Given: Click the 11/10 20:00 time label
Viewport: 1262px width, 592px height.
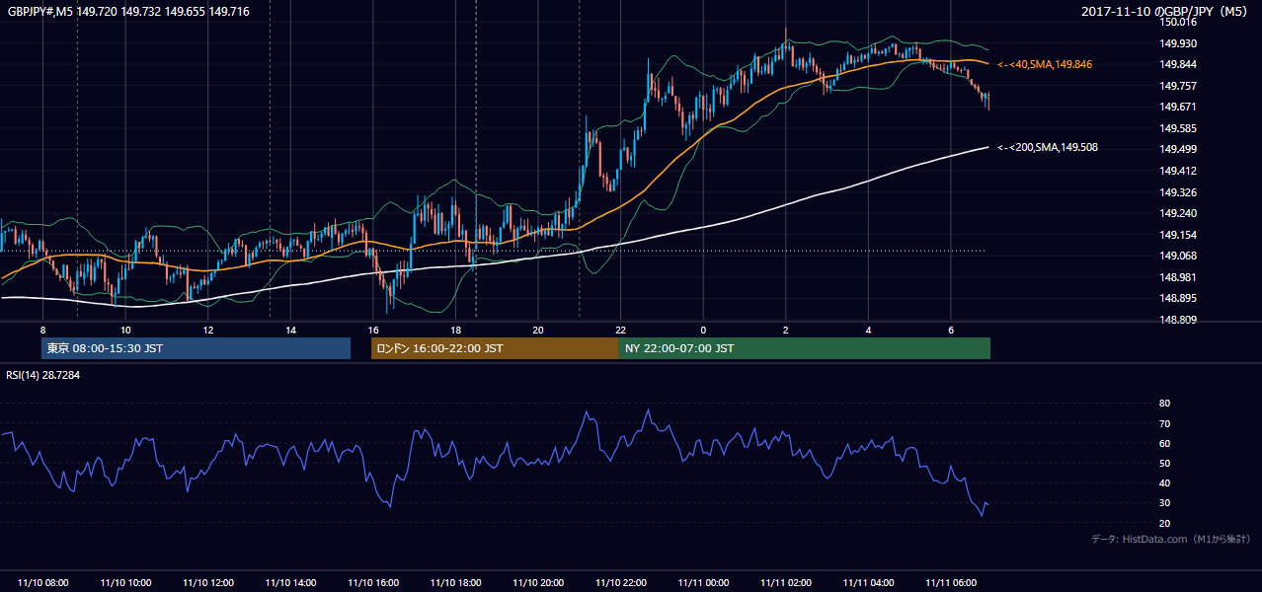Looking at the screenshot, I should [x=537, y=583].
